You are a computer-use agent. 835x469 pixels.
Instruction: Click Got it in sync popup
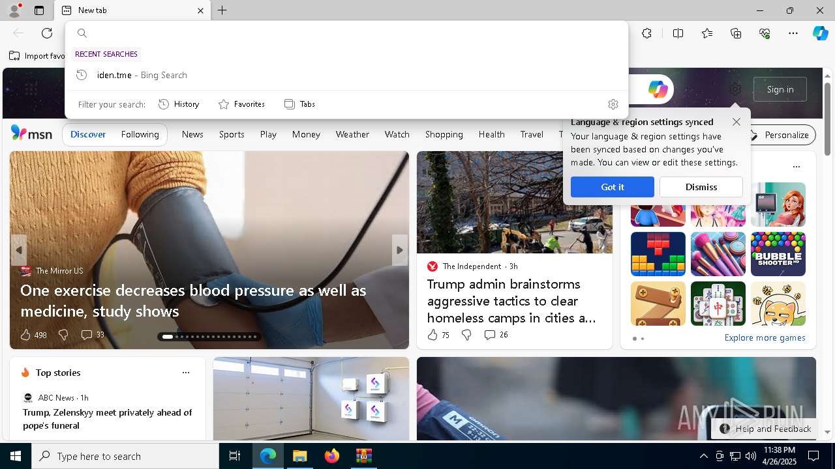tap(612, 187)
